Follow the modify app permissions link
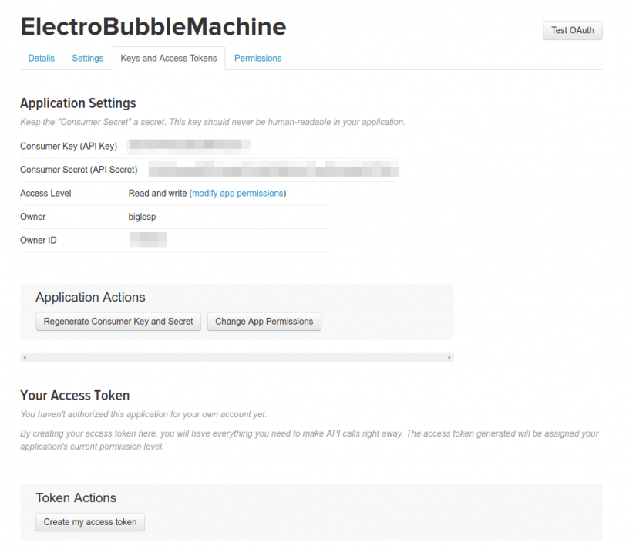 (x=238, y=194)
